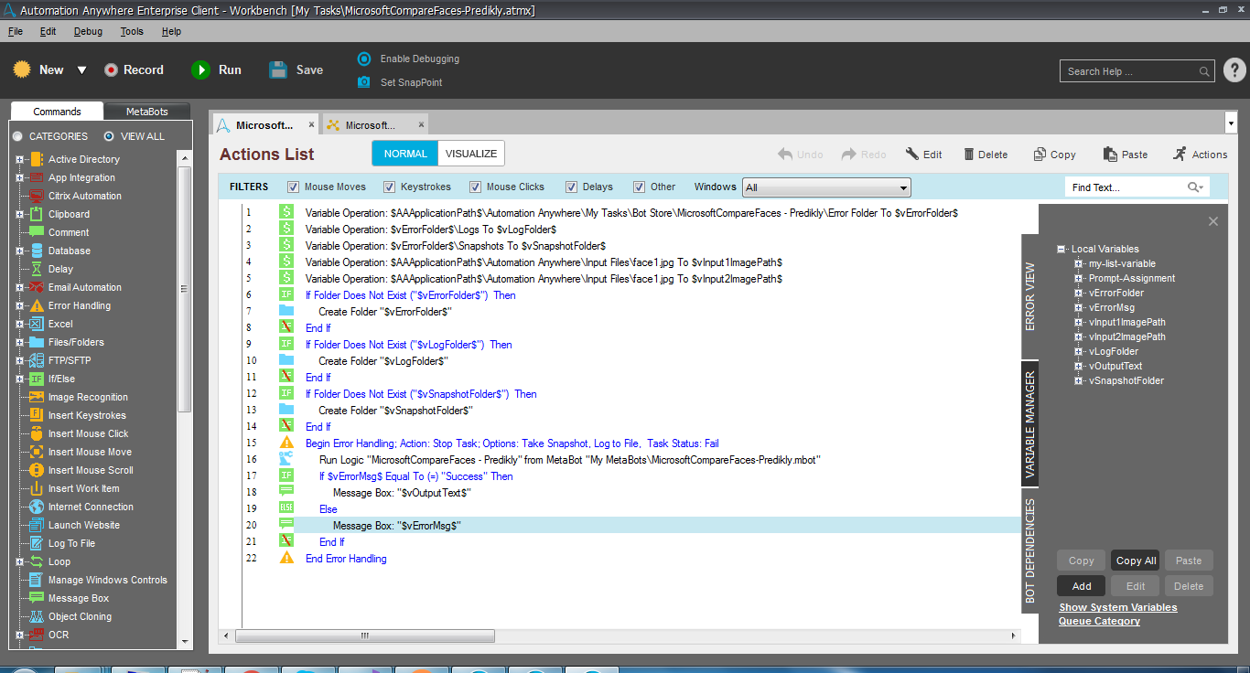Click the Set SnapPoint camera icon

(x=364, y=82)
